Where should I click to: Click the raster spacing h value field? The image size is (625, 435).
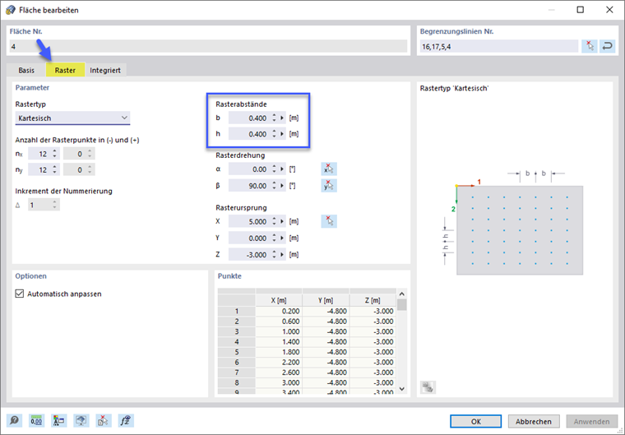pos(250,134)
